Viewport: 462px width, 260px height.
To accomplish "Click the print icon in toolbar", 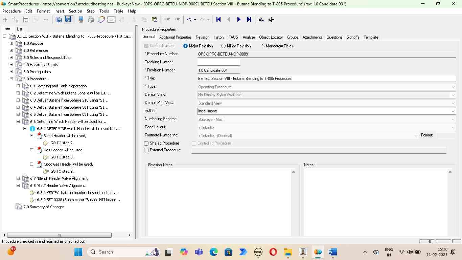I will point(91,20).
